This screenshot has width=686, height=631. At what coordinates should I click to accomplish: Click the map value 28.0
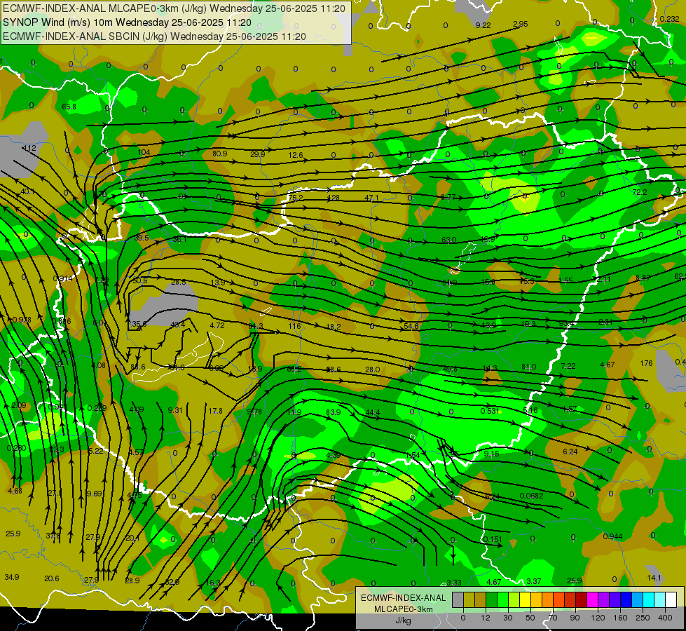click(372, 370)
